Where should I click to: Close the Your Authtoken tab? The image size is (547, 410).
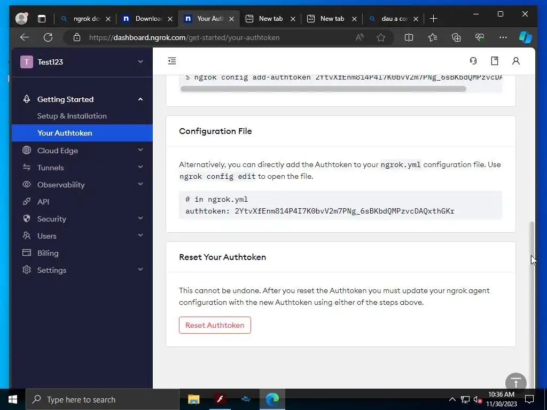click(231, 19)
